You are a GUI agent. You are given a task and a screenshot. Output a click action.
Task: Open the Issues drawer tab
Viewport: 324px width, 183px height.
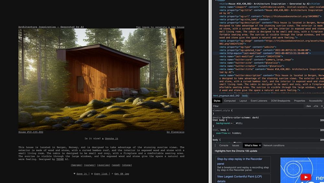point(236,145)
